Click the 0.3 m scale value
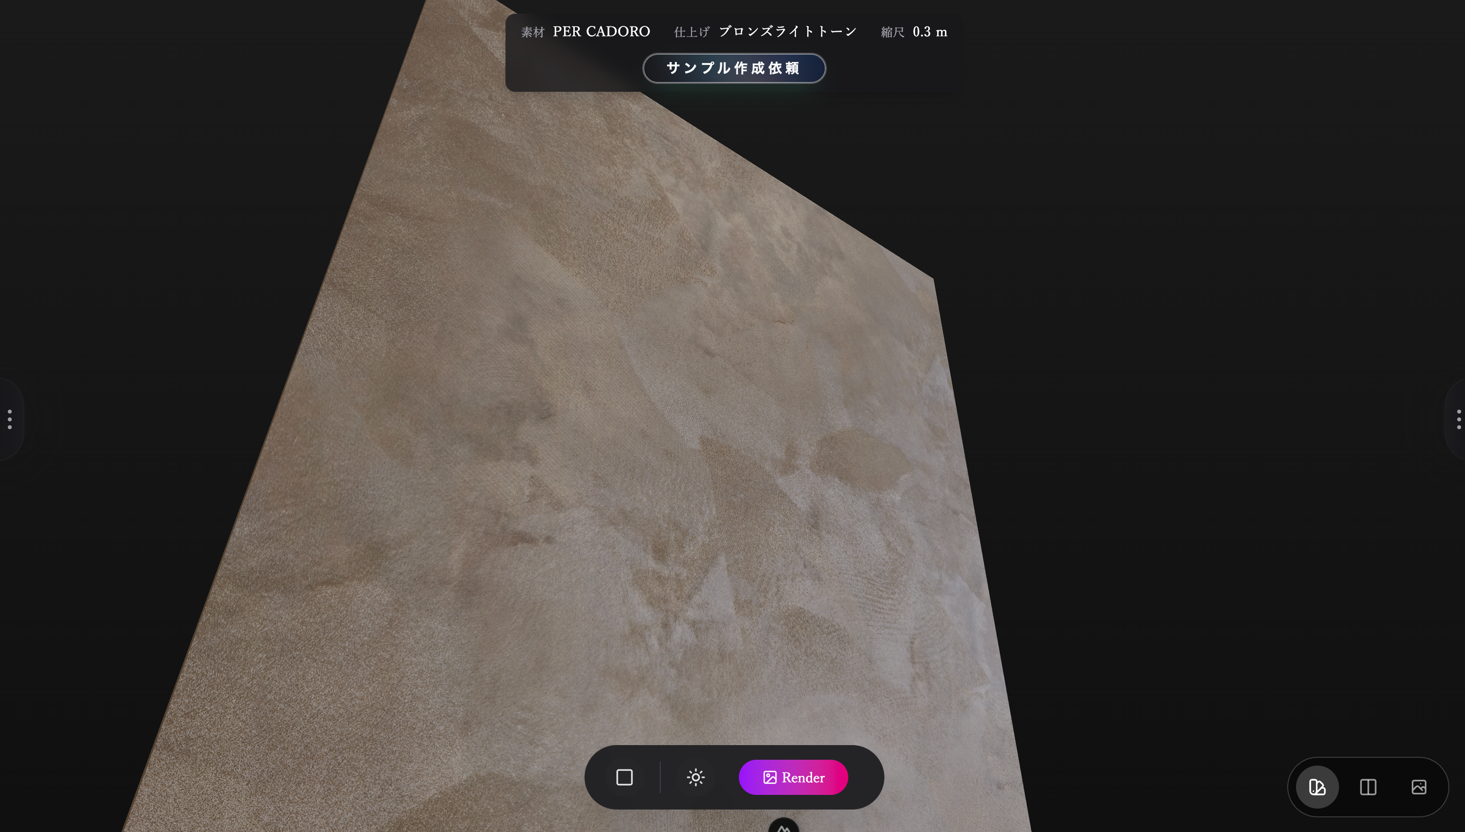 (930, 31)
